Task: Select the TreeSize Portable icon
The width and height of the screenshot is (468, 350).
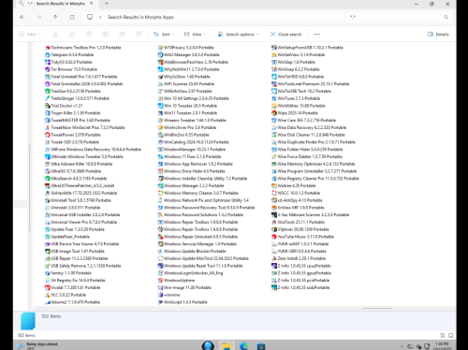Action: tap(48, 91)
